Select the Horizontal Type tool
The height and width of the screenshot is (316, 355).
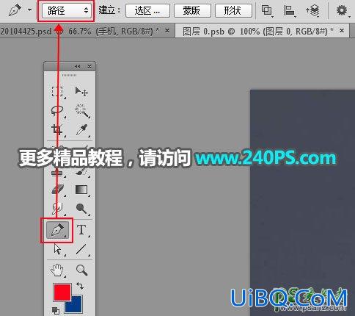point(81,230)
